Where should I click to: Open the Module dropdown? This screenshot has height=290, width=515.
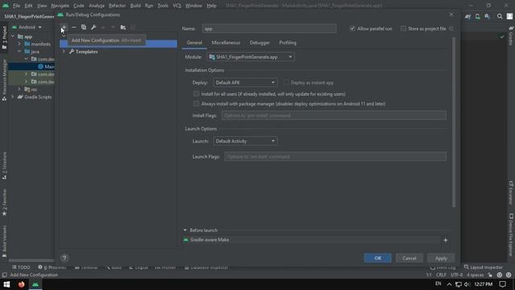pos(250,57)
